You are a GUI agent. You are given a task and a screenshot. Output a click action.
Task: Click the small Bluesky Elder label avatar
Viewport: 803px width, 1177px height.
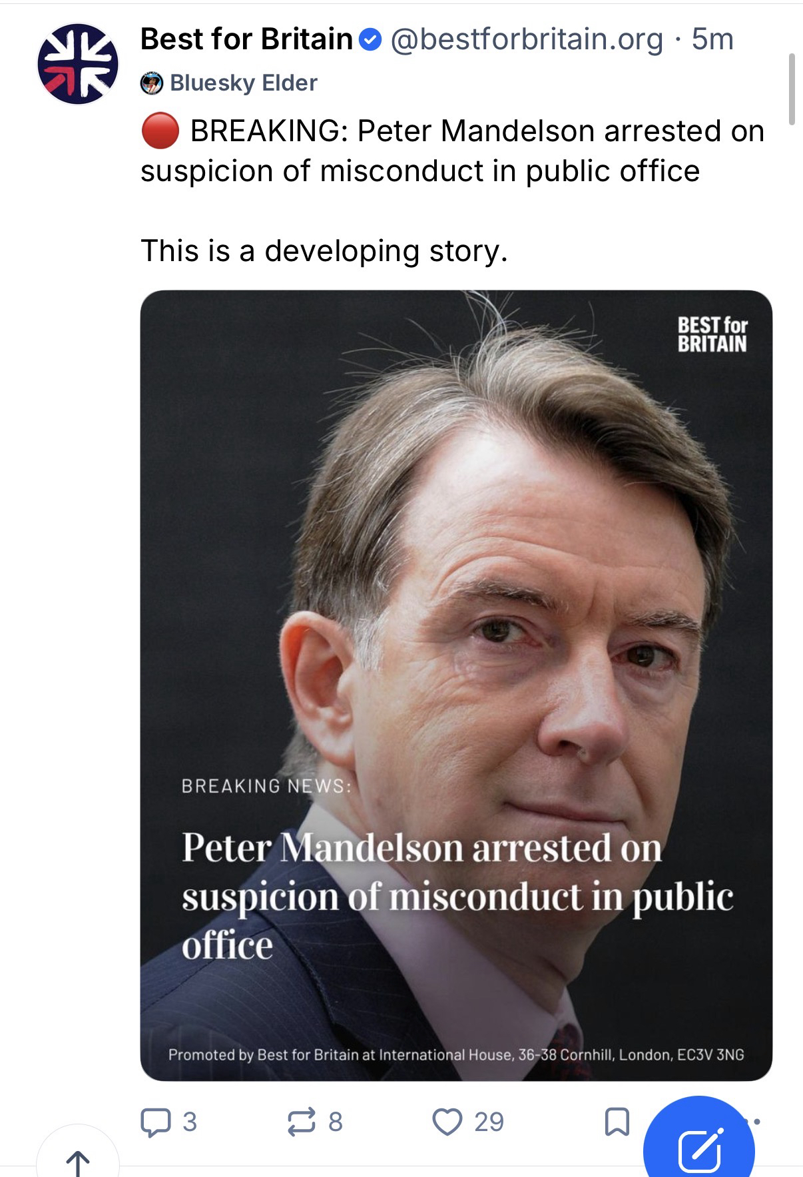(152, 83)
